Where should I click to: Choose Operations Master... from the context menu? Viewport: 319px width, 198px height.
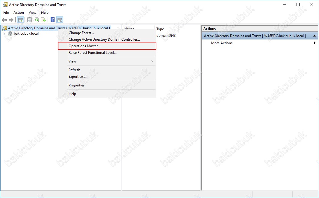(107, 46)
